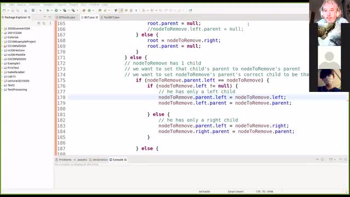The width and height of the screenshot is (350, 197).
Task: Select the CS106Fall2020 project
Action: click(17, 46)
